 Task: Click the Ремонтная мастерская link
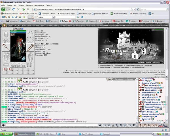[134, 65]
